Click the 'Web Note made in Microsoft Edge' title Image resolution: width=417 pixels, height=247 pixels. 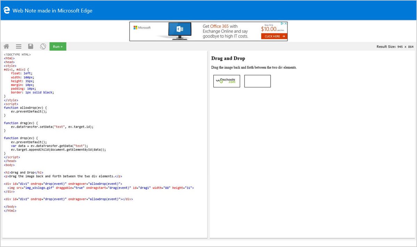(x=52, y=10)
